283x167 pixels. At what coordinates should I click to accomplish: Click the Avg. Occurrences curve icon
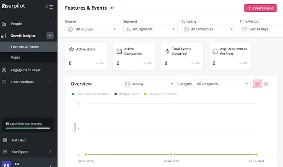point(215,51)
